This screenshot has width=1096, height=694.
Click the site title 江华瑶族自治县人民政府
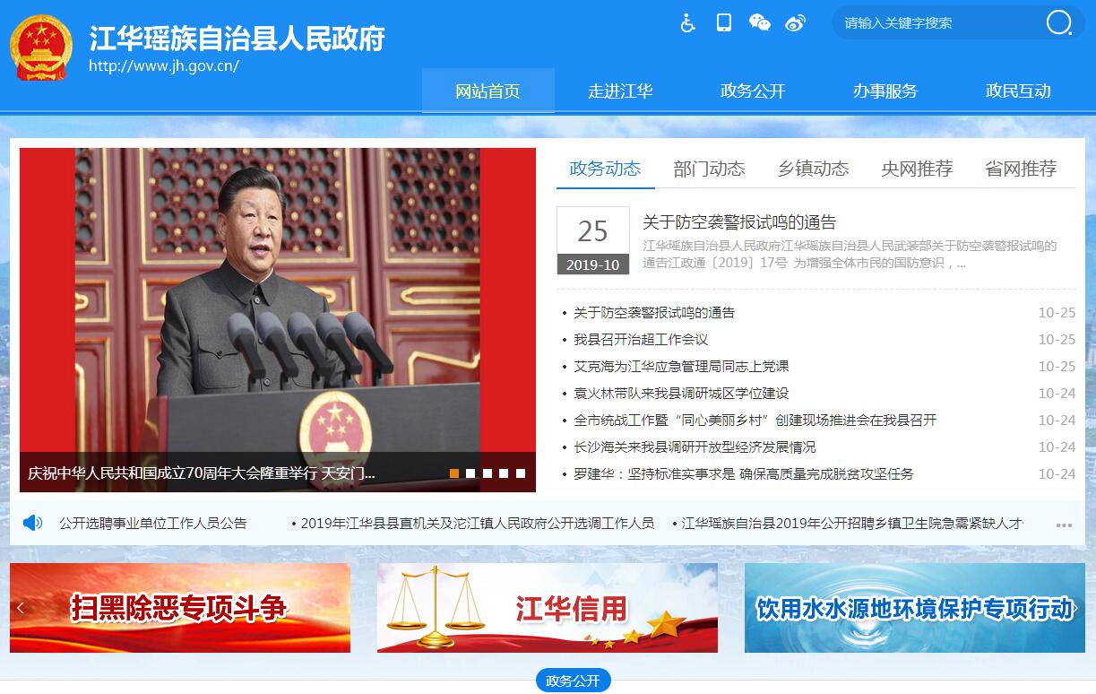pos(237,39)
